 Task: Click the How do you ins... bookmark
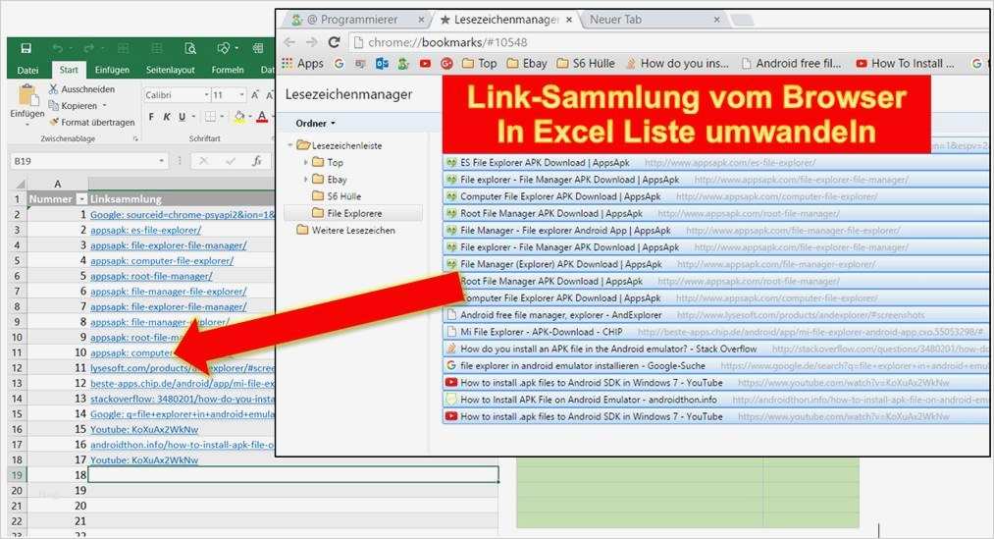pos(678,63)
